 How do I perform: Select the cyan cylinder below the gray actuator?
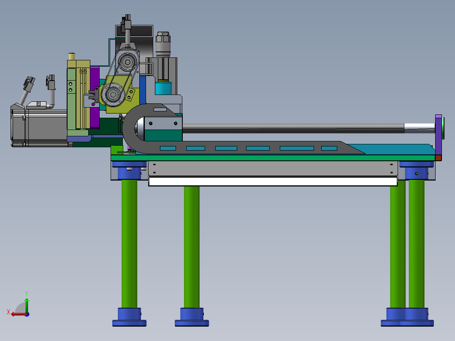[163, 89]
